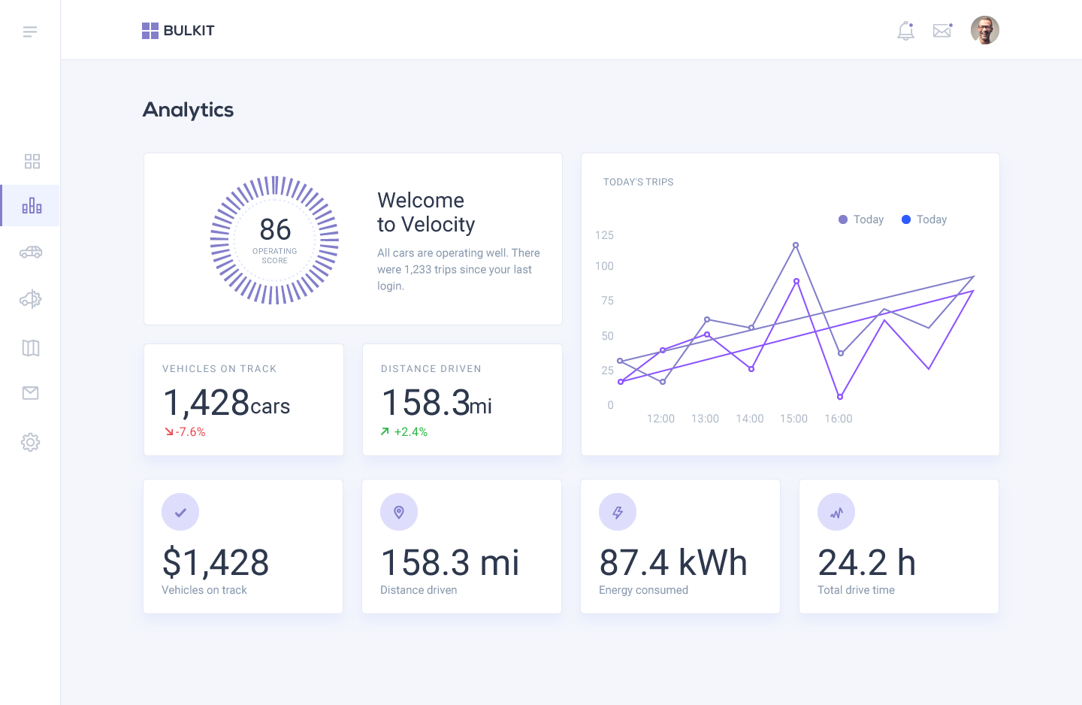The height and width of the screenshot is (705, 1082).
Task: Open messages envelope in top bar
Action: 942,31
